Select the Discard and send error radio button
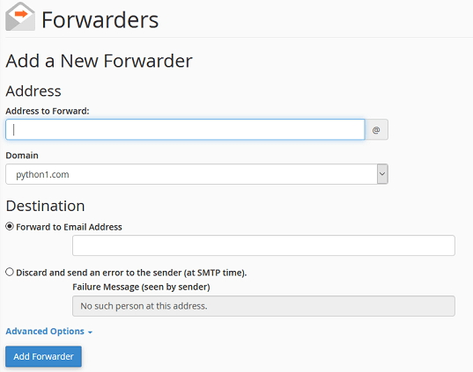This screenshot has width=473, height=372. coord(10,272)
